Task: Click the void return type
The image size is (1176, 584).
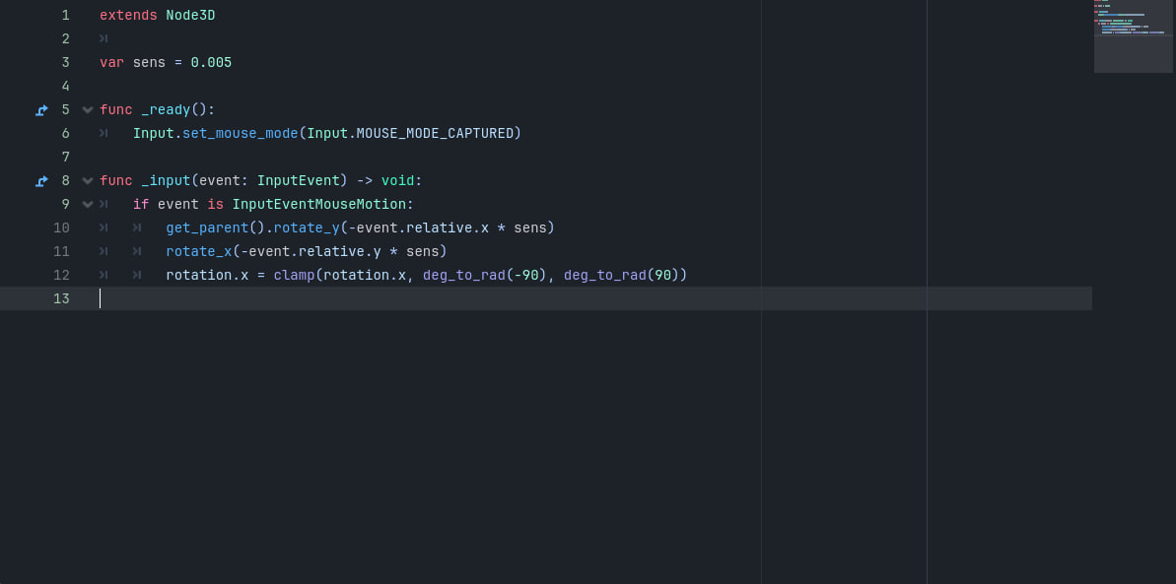Action: point(397,180)
